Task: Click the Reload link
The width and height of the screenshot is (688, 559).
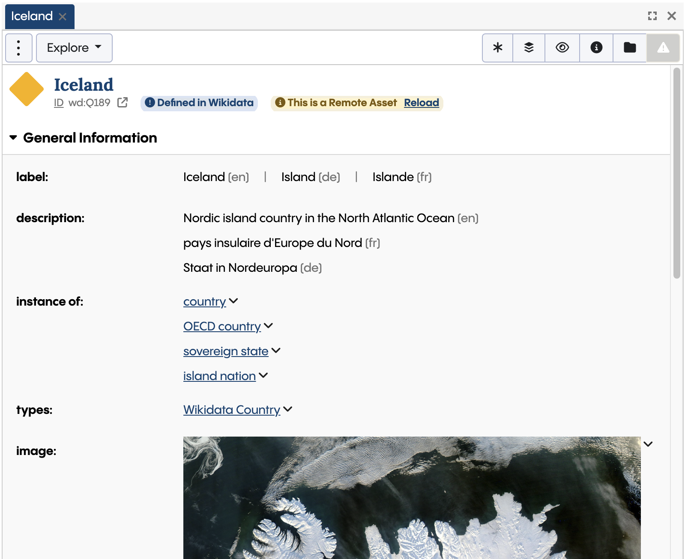Action: point(421,103)
